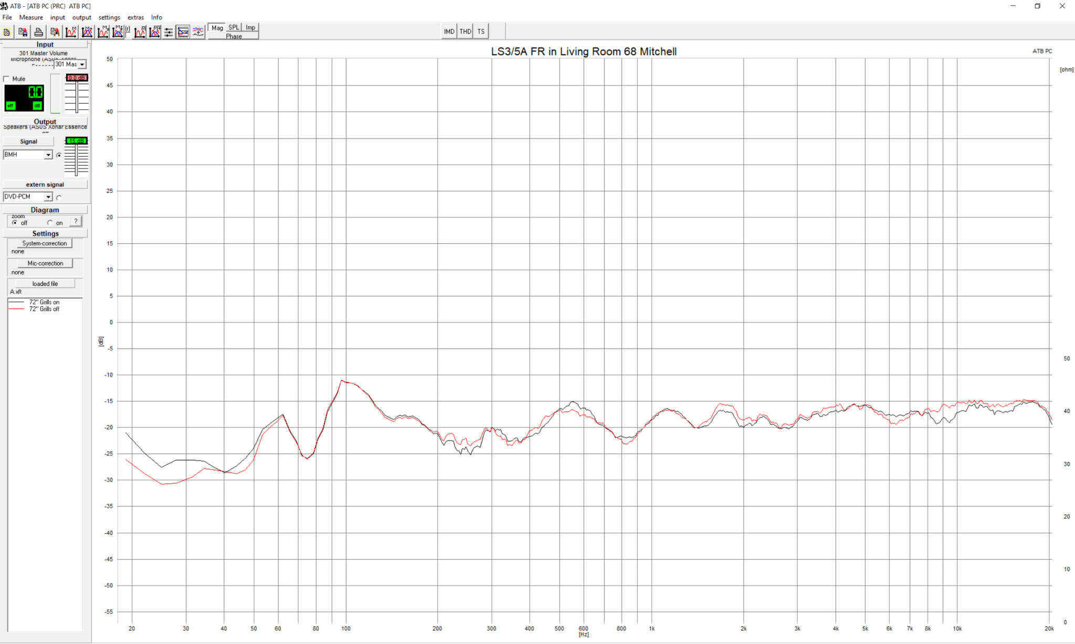Click the curve smoothing toolbar icon
1075x644 pixels.
click(x=198, y=32)
